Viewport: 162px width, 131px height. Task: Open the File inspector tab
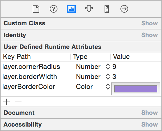pyautogui.click(x=36, y=9)
